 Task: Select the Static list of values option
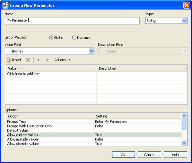tap(51, 38)
